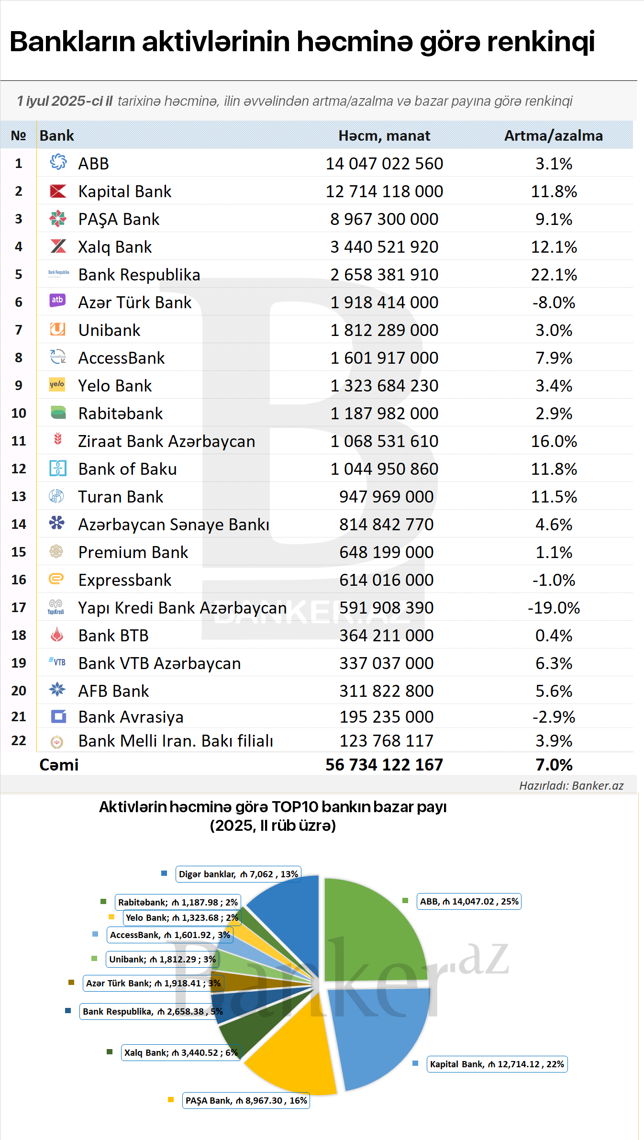
Task: Click the total 56 734 122 167
Action: click(384, 765)
